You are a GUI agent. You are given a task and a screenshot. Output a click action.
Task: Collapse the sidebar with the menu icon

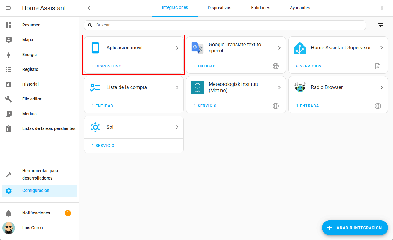(x=9, y=8)
